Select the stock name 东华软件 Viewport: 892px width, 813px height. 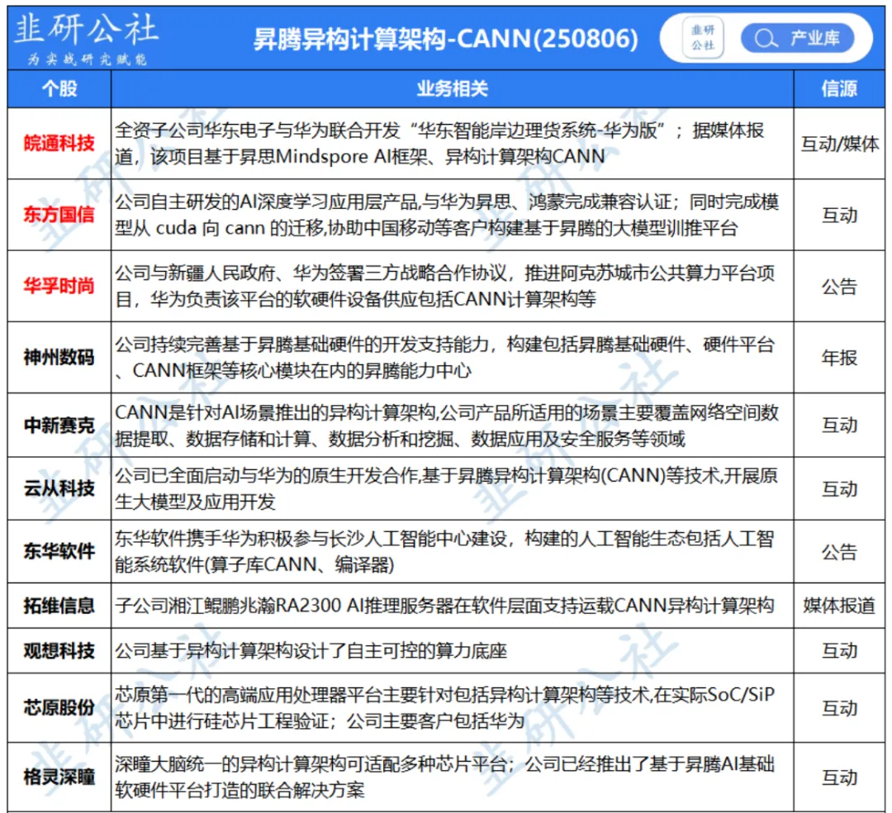tap(59, 551)
